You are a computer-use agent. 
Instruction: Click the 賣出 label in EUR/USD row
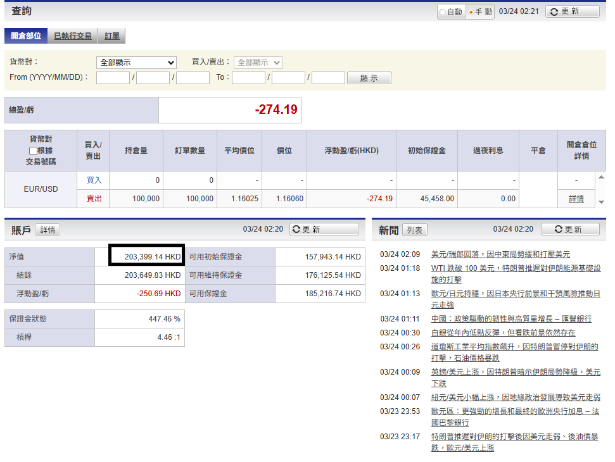pyautogui.click(x=94, y=199)
